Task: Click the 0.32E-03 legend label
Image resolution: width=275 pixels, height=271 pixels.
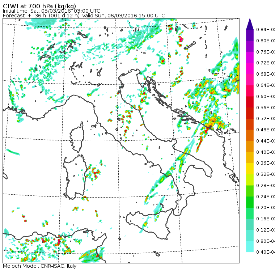Action: [x=266, y=174]
